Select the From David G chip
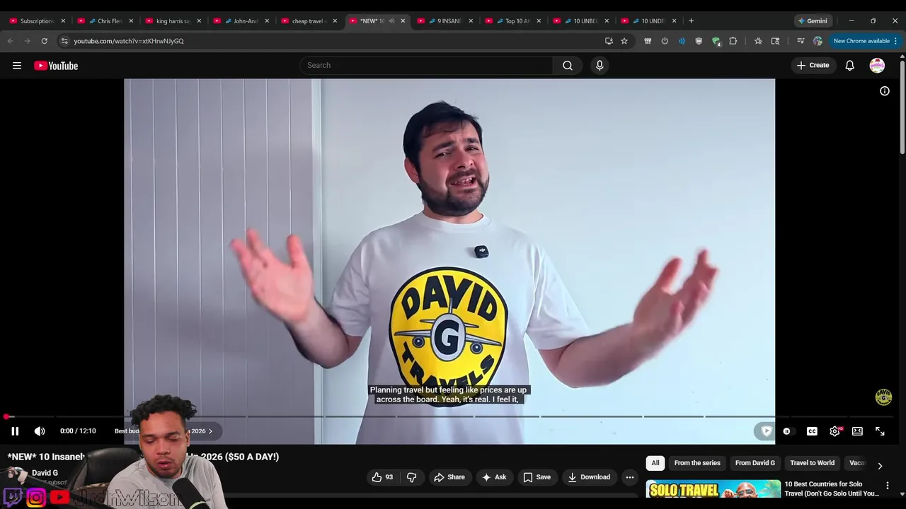906x509 pixels. (x=755, y=463)
